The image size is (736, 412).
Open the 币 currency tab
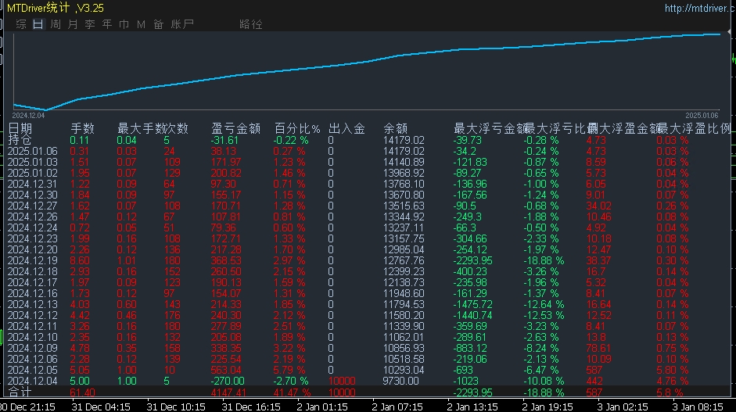124,24
